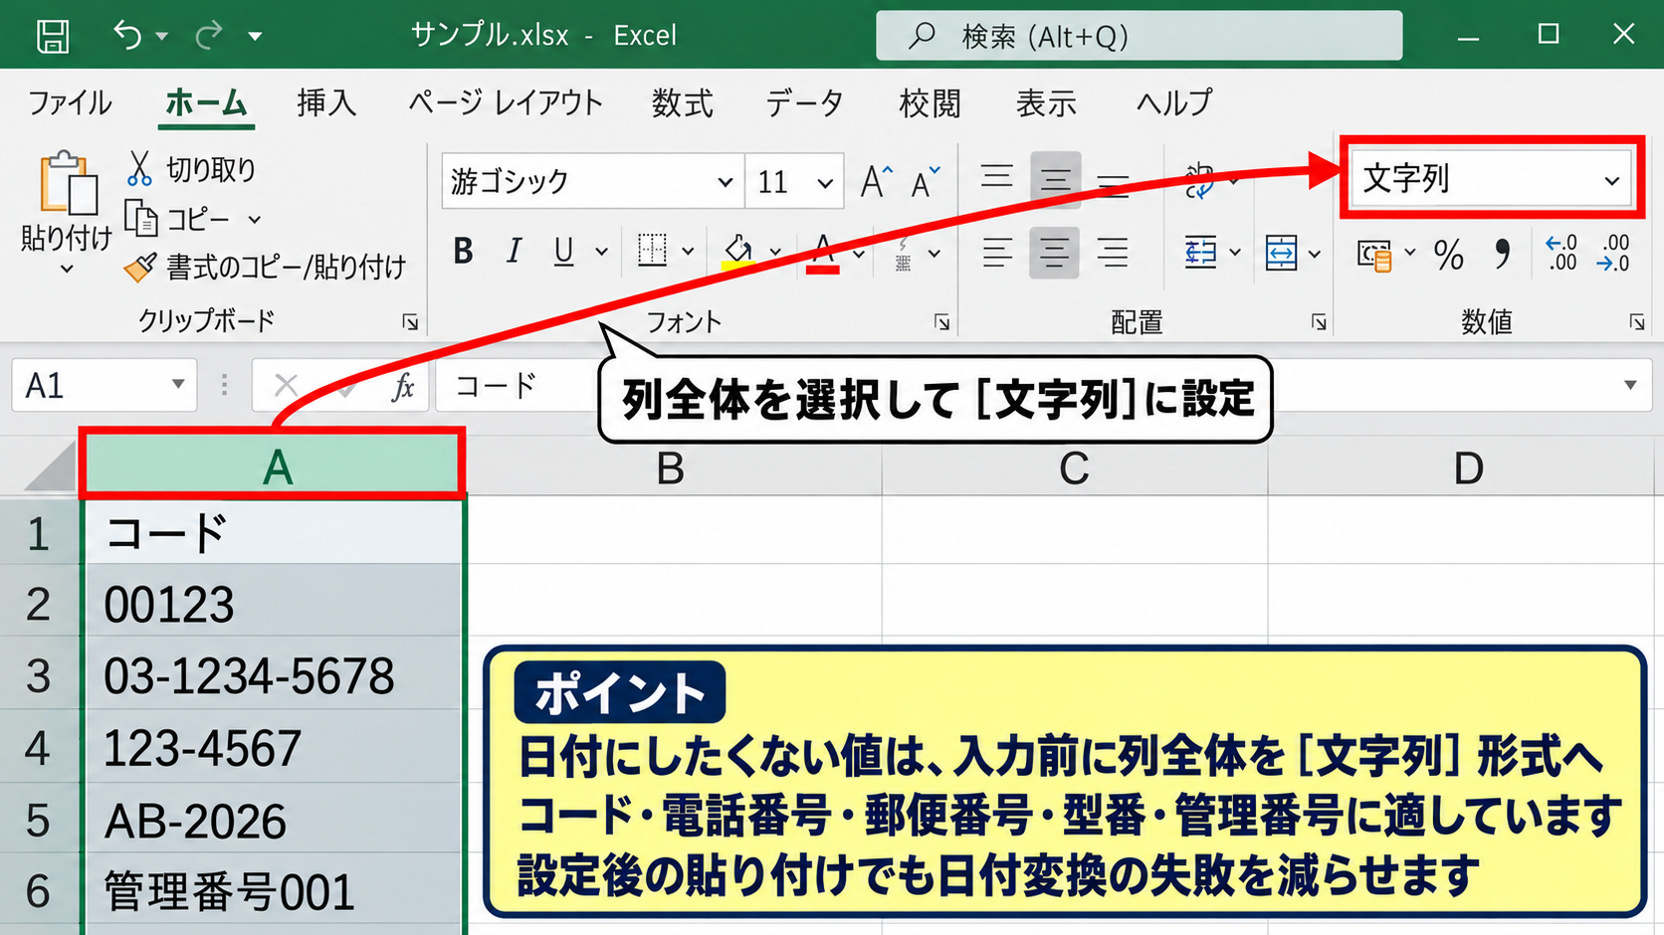Select column C header
The width and height of the screenshot is (1664, 935).
click(1074, 467)
